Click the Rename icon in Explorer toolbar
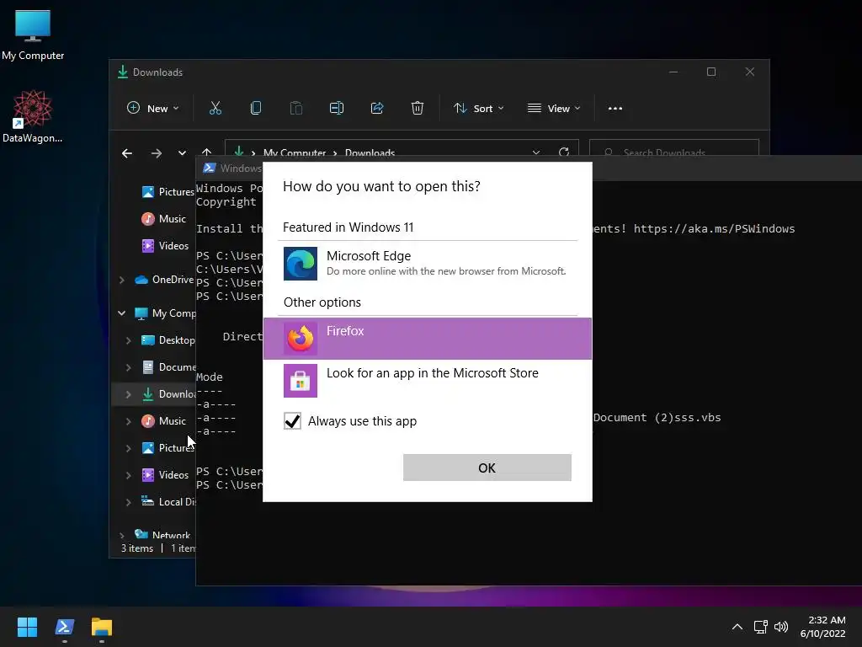Viewport: 862px width, 647px height. 337,109
